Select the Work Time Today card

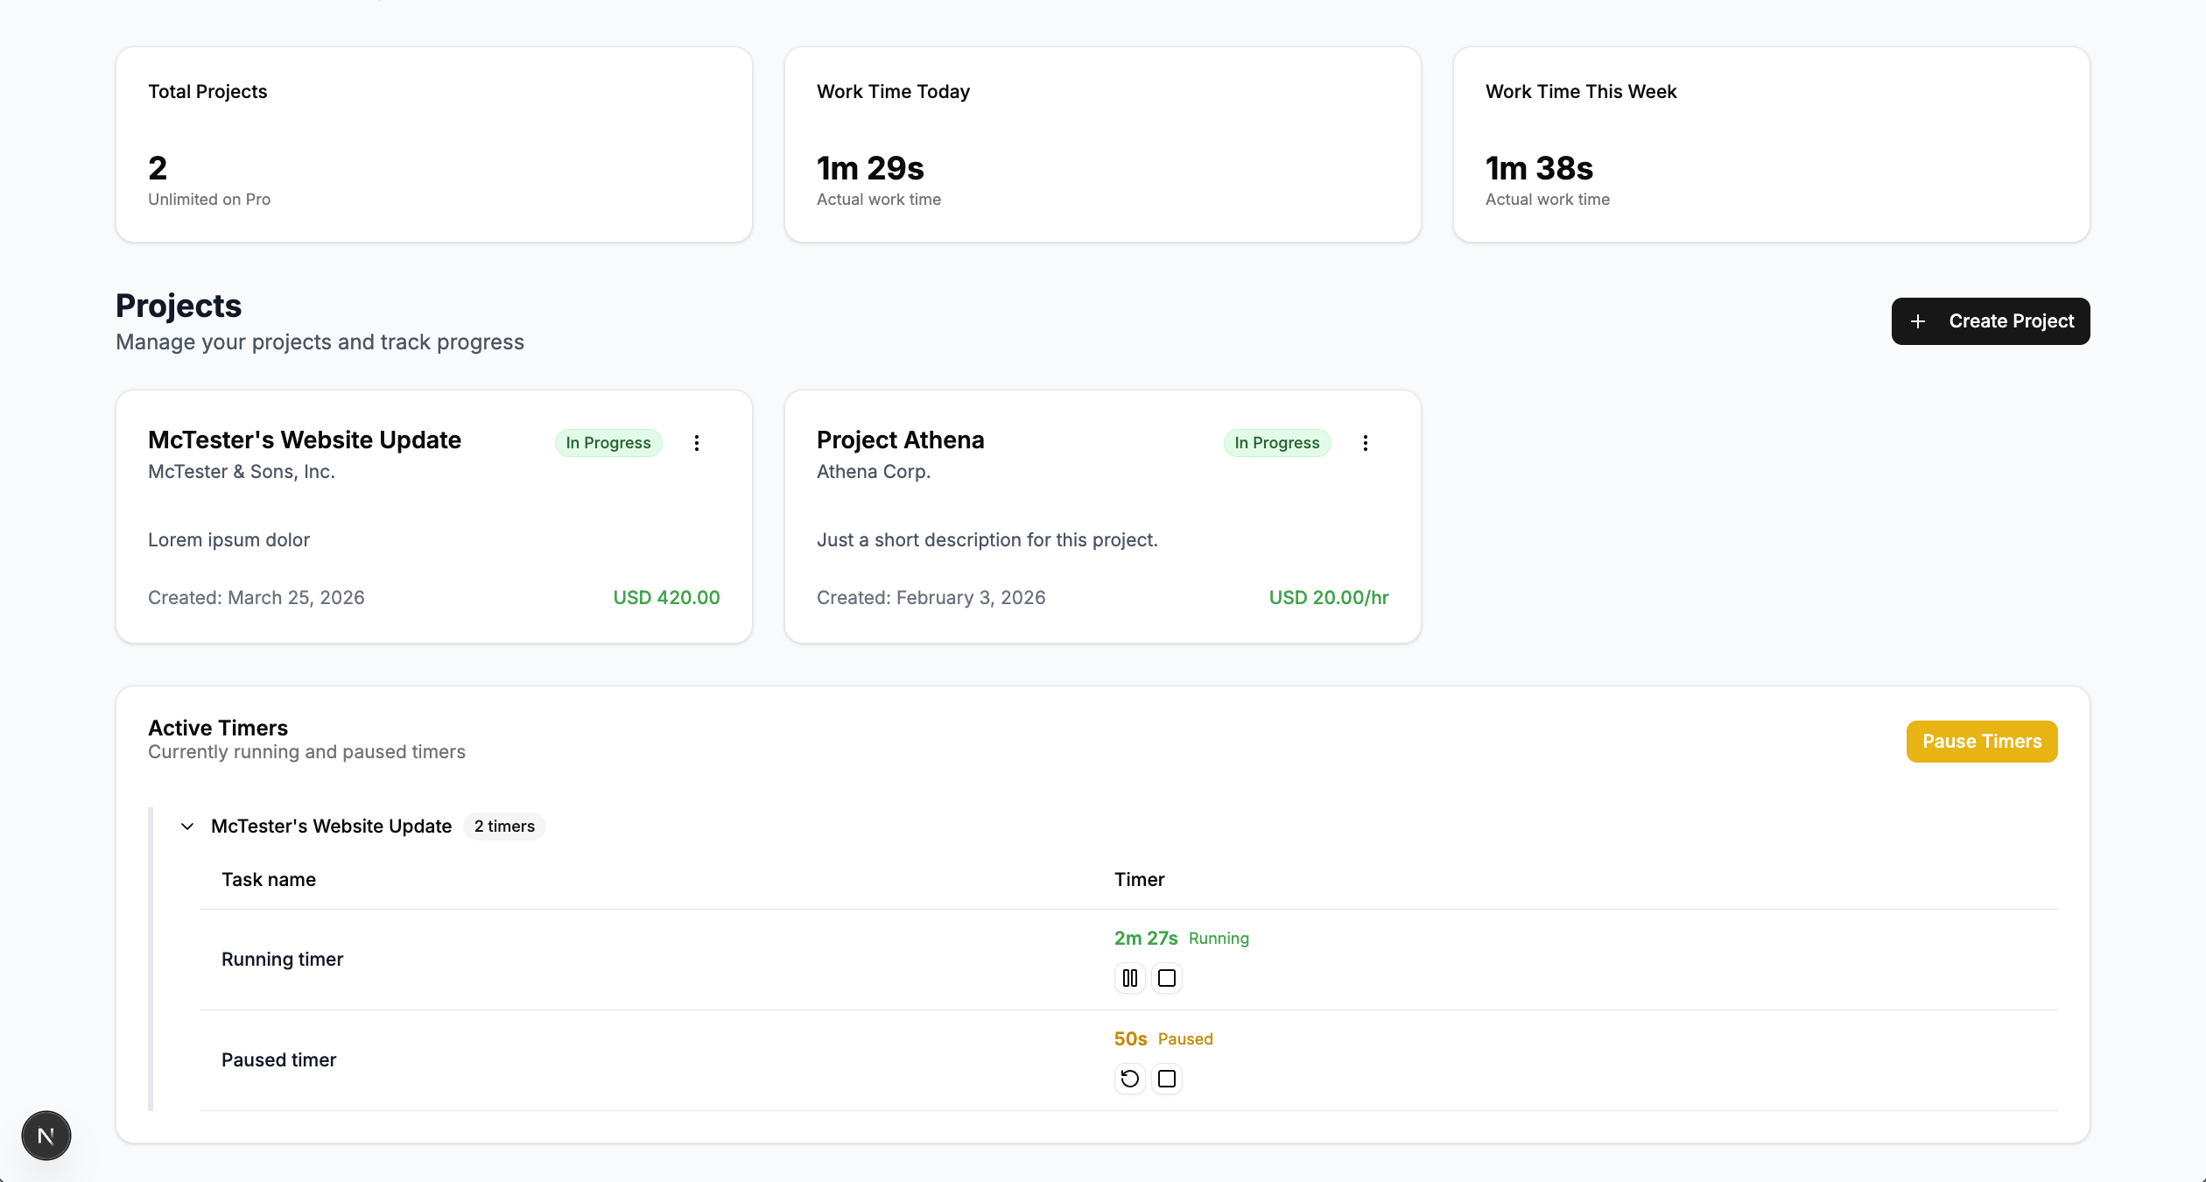point(1102,144)
